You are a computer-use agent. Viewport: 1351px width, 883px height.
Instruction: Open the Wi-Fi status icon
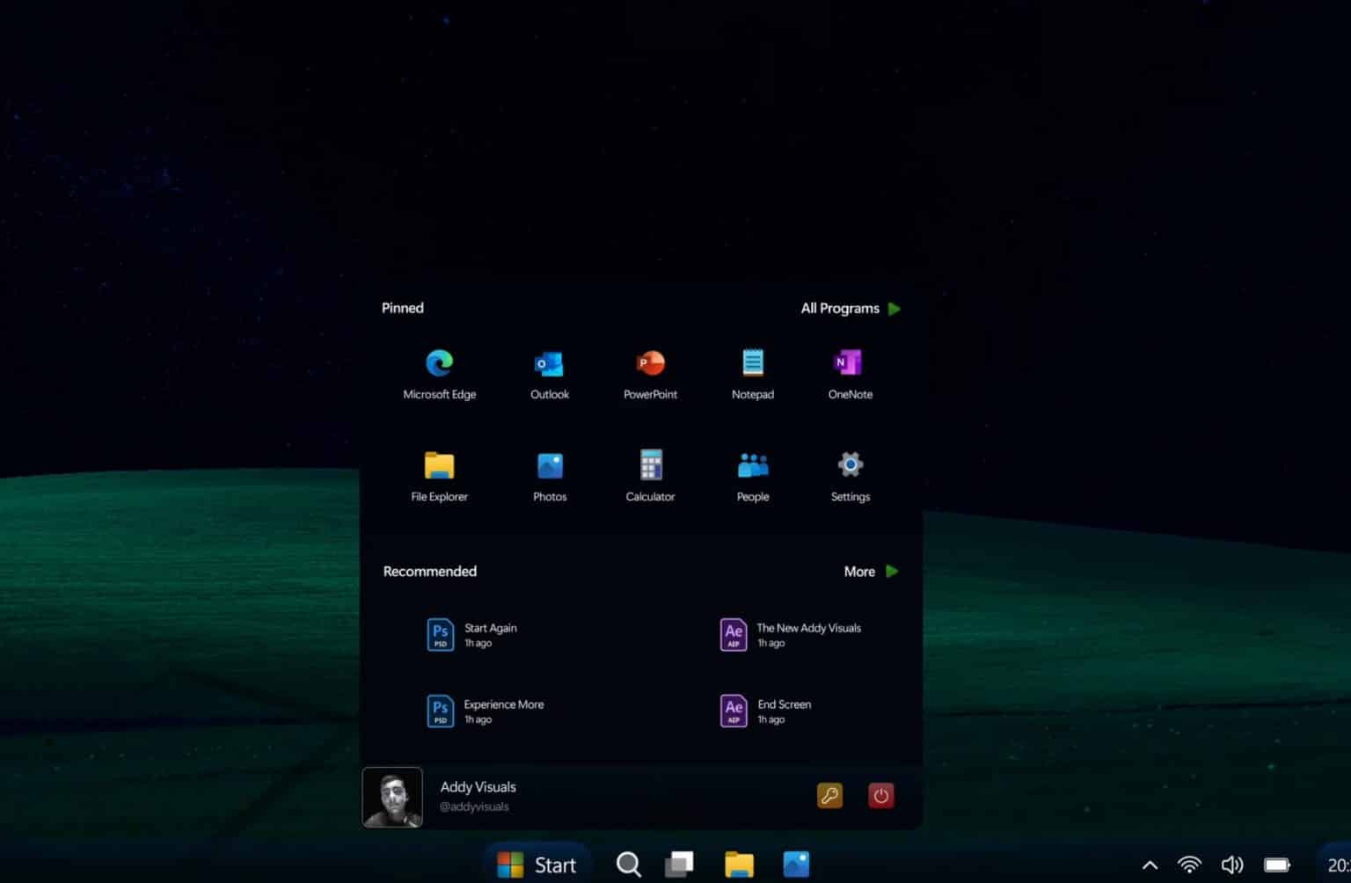(x=1189, y=865)
